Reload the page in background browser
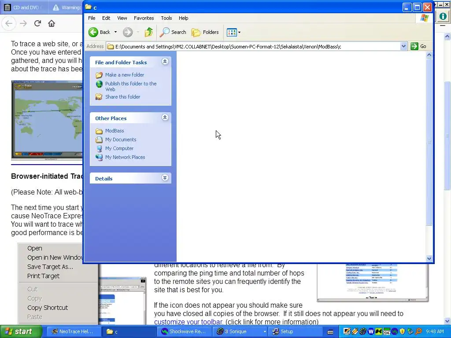Screen dimensions: 451x338 pos(37,23)
